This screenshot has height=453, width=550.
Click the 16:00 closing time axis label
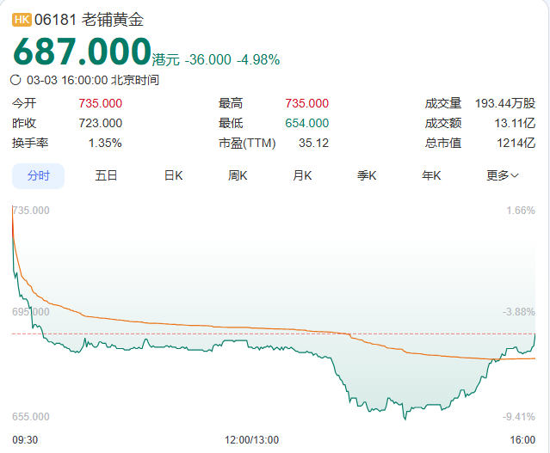(522, 439)
